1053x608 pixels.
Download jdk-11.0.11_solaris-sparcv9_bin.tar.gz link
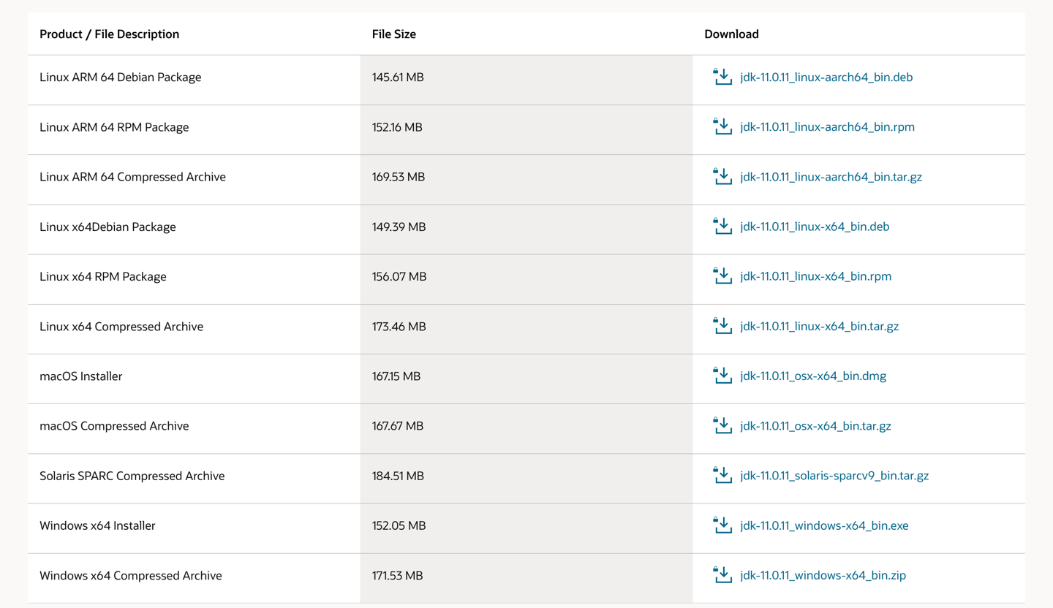[834, 476]
